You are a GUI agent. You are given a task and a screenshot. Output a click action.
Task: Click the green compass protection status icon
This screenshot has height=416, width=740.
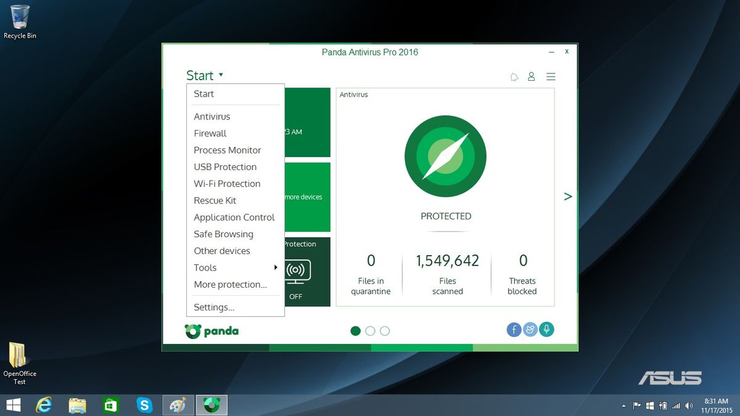pos(445,156)
